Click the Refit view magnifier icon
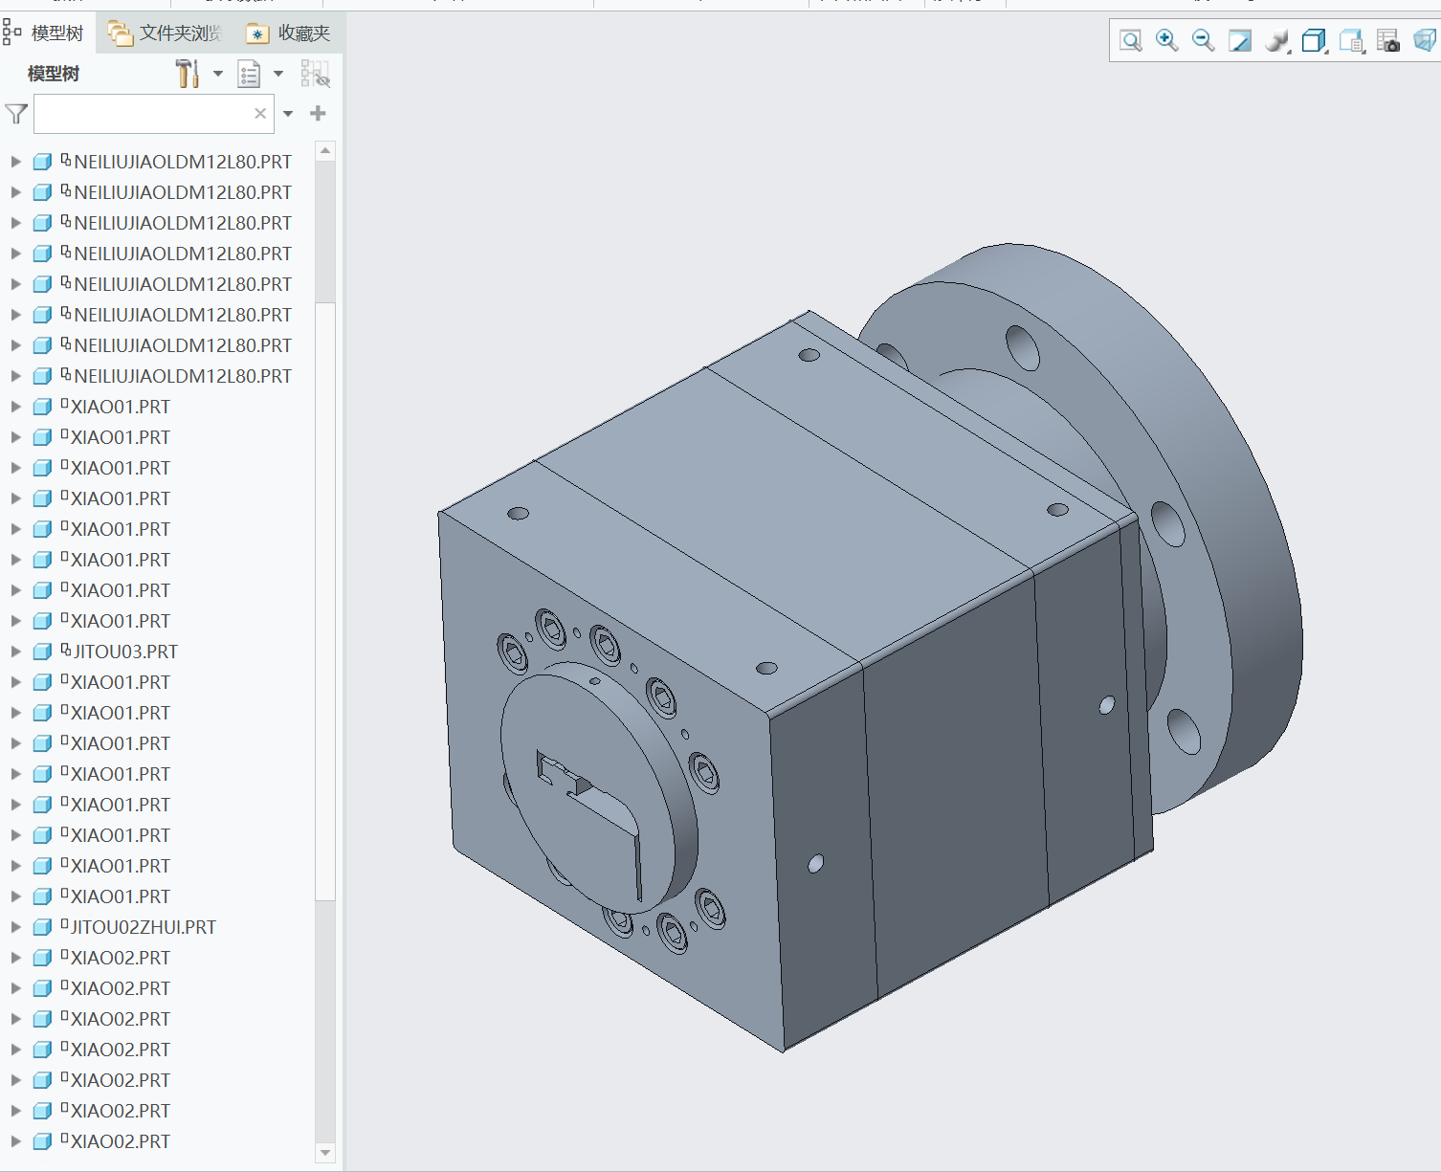Screen dimensions: 1441x1172 1130,40
